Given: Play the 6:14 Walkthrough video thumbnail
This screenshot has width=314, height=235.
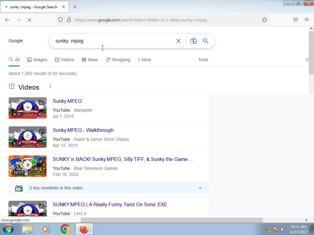Looking at the screenshot, I should [28, 137].
